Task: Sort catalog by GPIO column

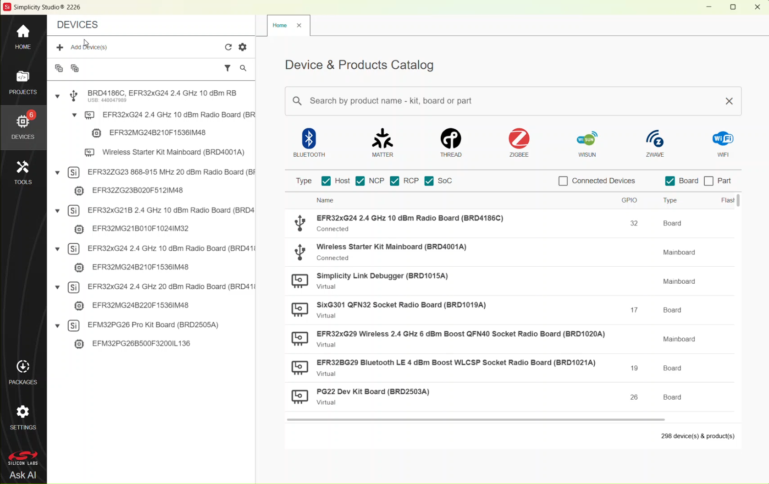Action: [629, 200]
